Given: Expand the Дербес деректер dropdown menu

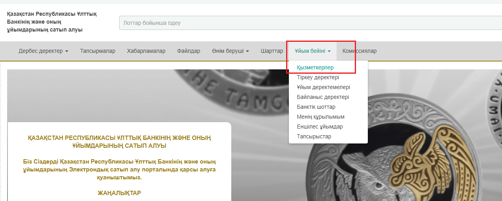Looking at the screenshot, I should click(43, 51).
